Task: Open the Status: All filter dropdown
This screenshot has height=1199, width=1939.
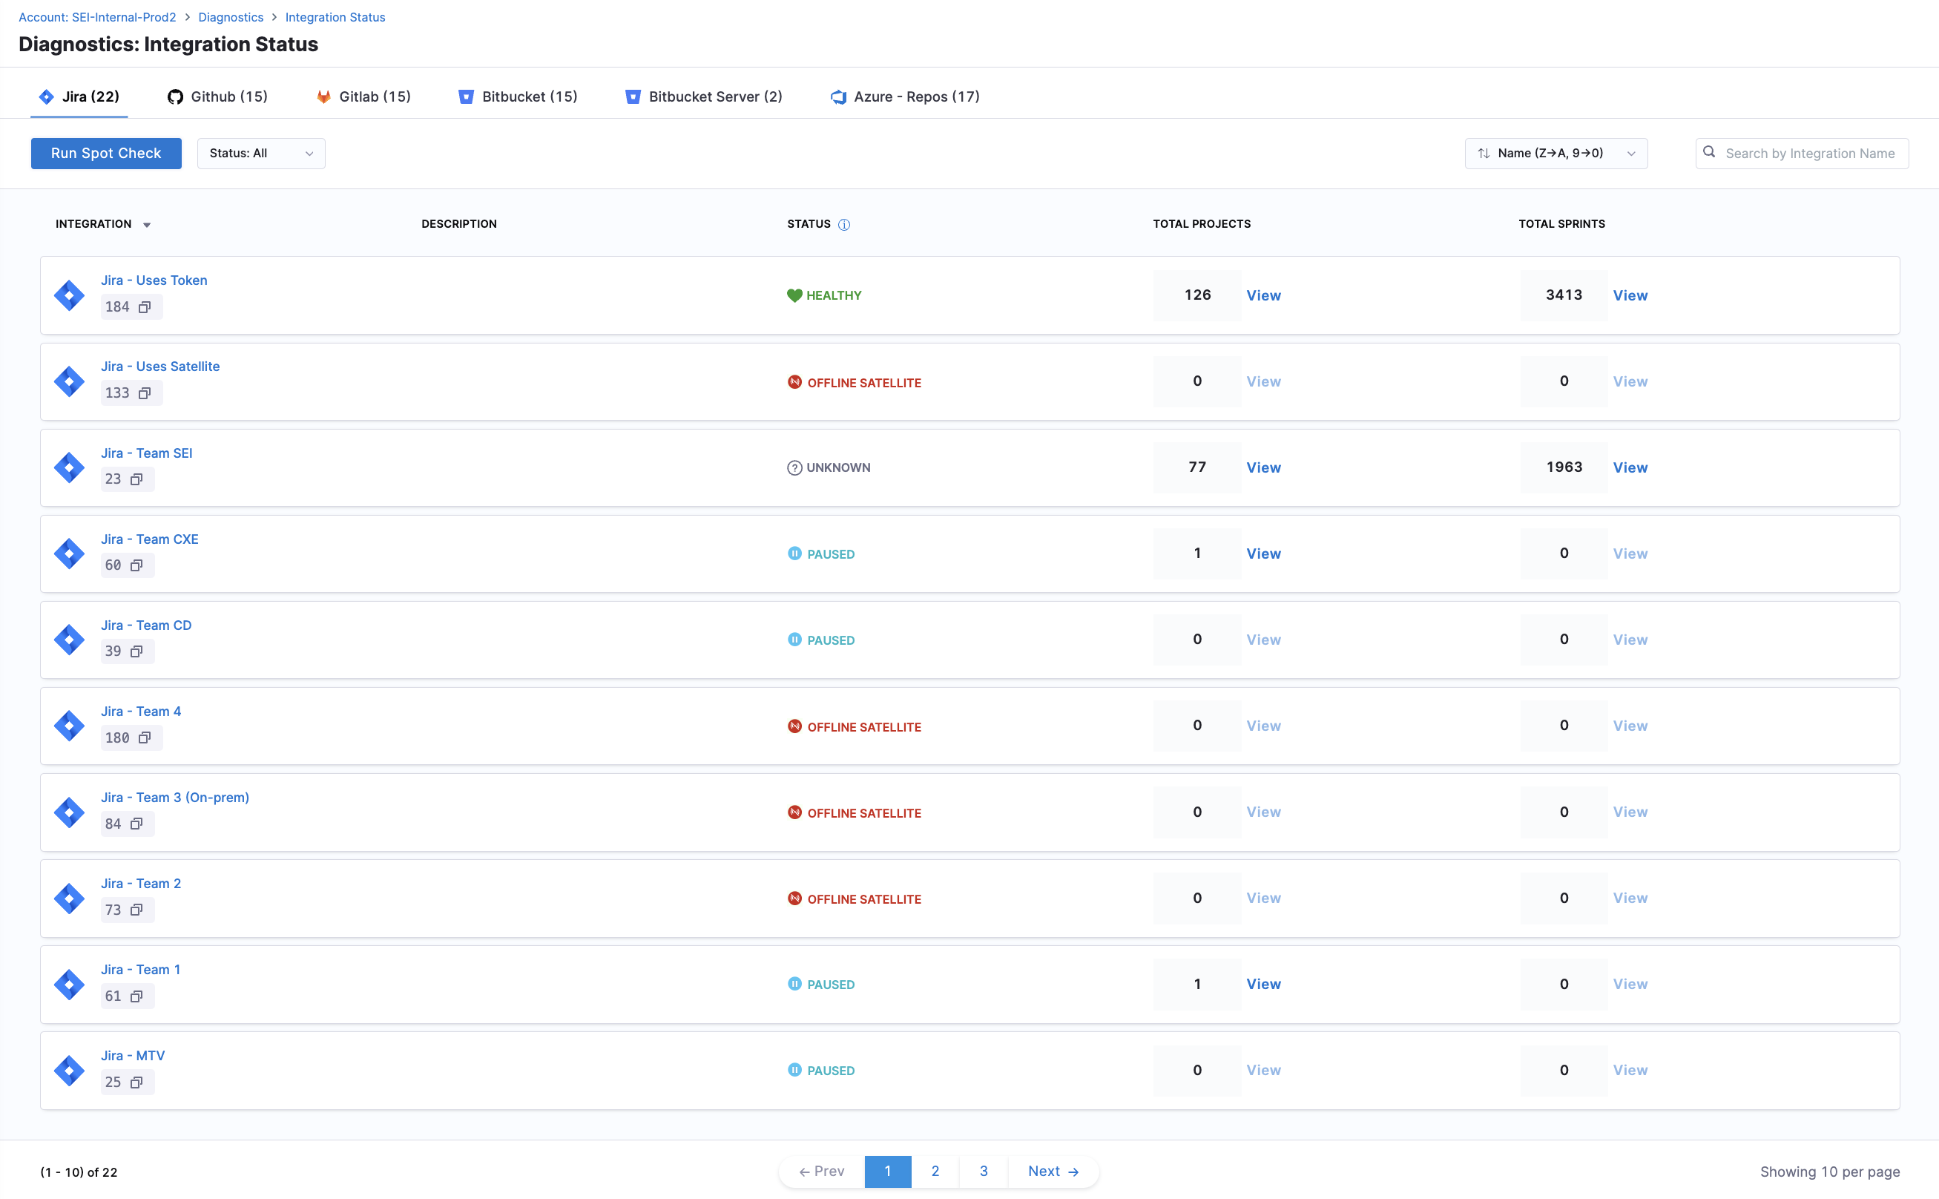Action: click(x=261, y=153)
